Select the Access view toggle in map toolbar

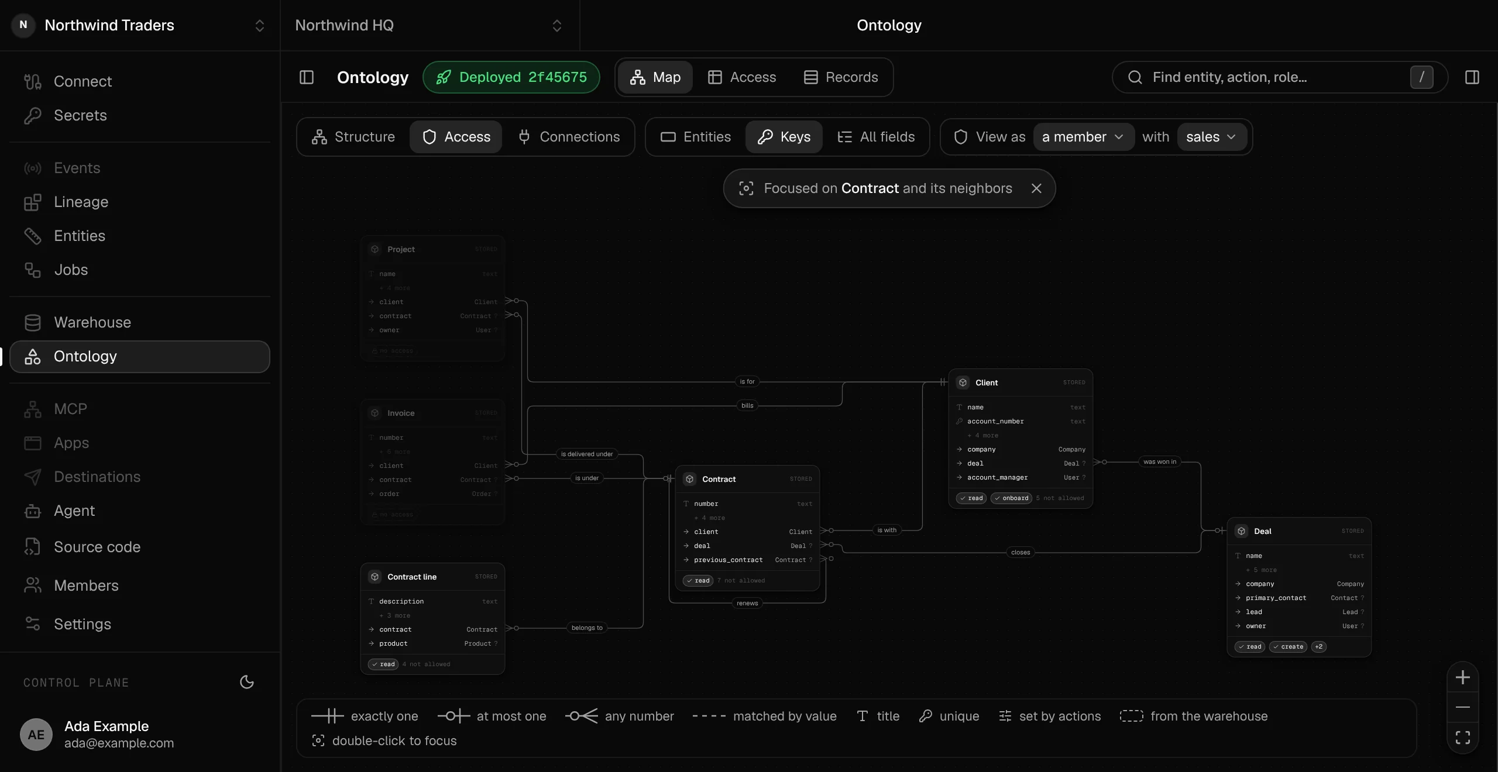456,137
